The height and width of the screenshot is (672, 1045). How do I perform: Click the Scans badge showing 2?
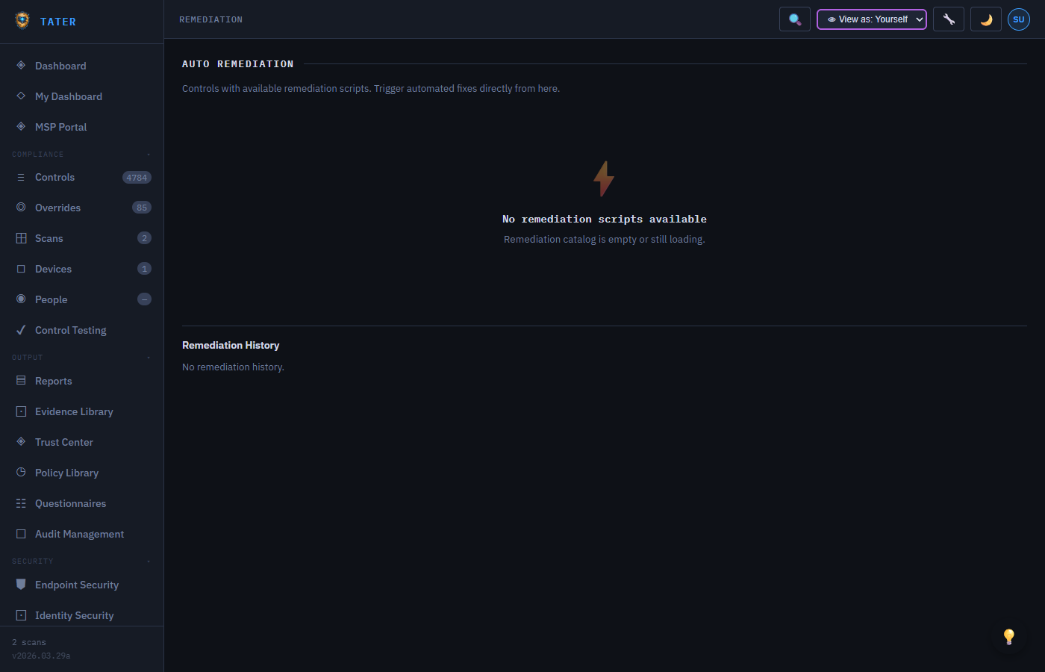click(x=145, y=238)
